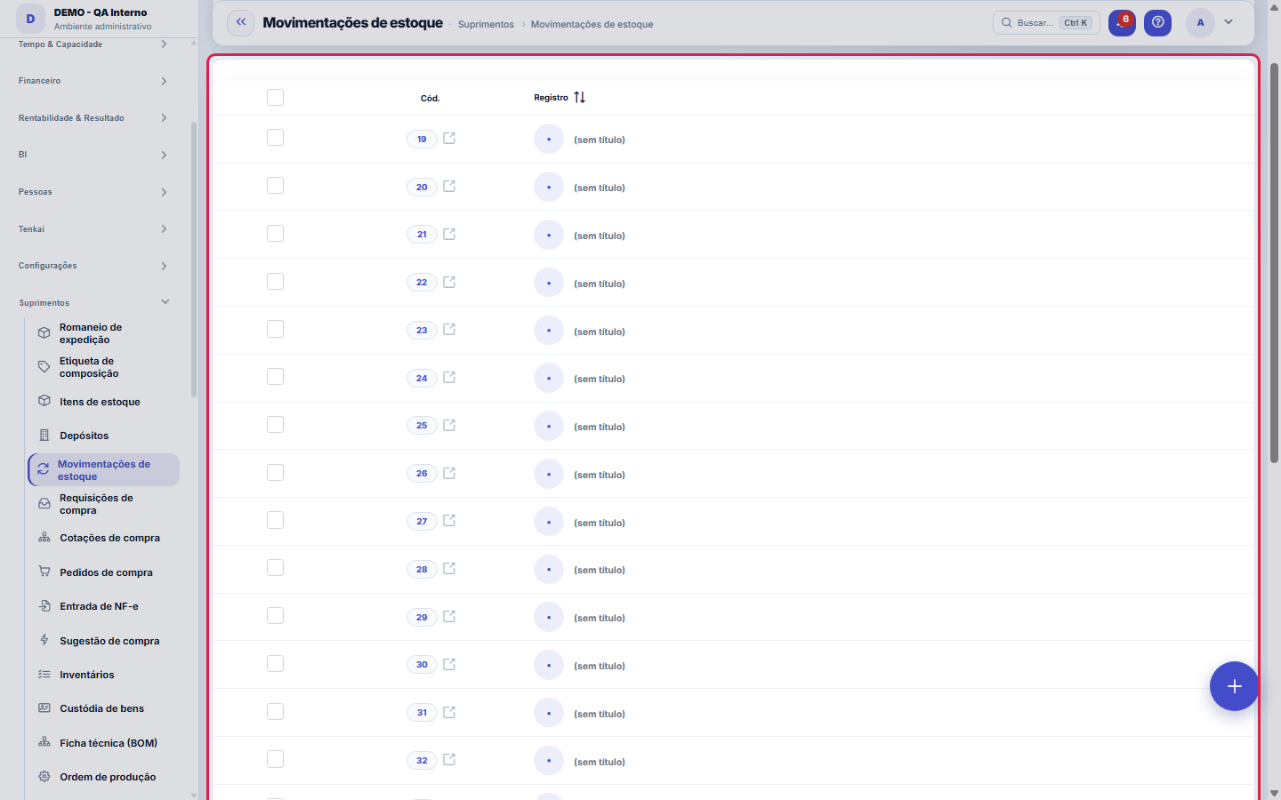This screenshot has width=1281, height=800.
Task: Open record 25 via its external-link icon
Action: point(449,425)
